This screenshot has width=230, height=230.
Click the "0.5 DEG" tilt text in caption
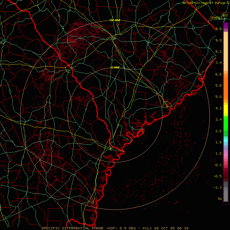point(128,228)
